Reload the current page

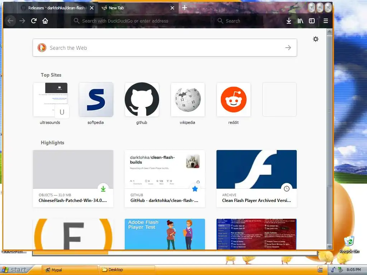[x=34, y=21]
